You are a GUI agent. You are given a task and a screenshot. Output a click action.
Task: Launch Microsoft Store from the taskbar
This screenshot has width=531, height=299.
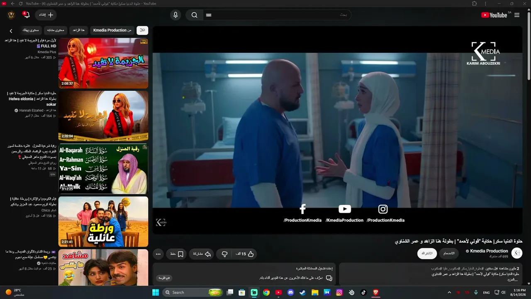click(x=242, y=292)
